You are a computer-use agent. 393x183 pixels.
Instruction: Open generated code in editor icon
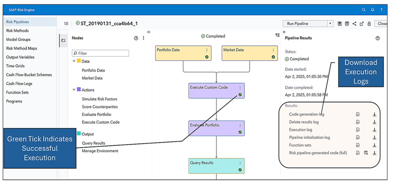[366, 153]
